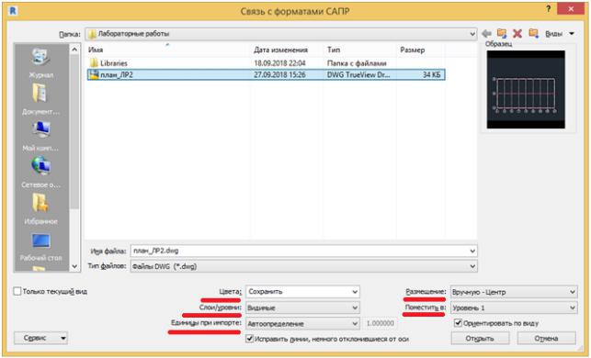Open the Рабочий стол (desktop) place in the sidebar
591x358 pixels.
coord(40,247)
